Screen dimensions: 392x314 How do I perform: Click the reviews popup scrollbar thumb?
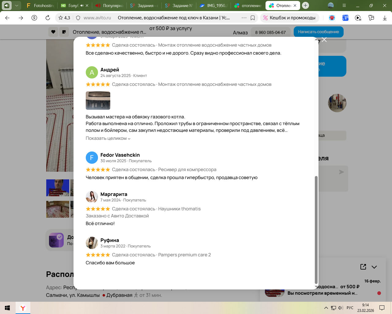pos(316,230)
